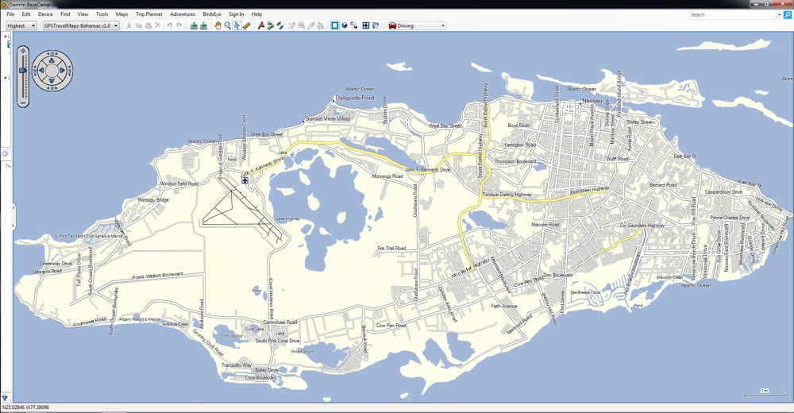This screenshot has height=413, width=794.
Task: Click the navigation wheel center button
Action: coord(52,71)
